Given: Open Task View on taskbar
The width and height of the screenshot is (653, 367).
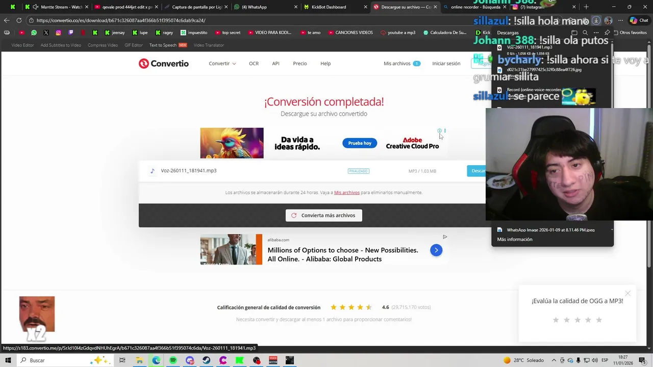Looking at the screenshot, I should [122, 360].
